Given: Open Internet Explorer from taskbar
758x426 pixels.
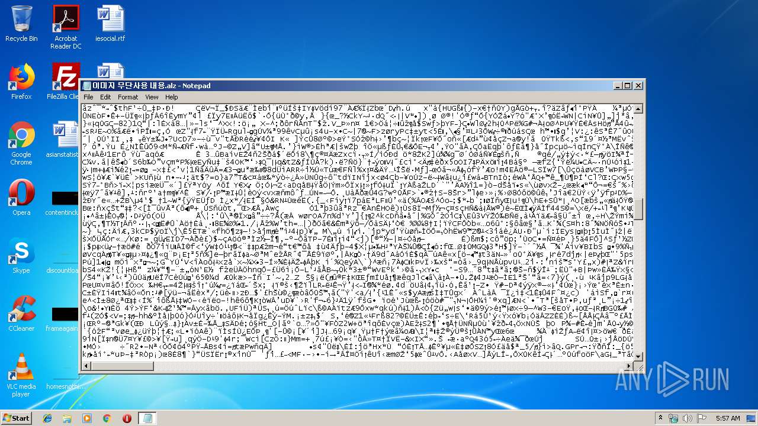Looking at the screenshot, I should pyautogui.click(x=47, y=418).
